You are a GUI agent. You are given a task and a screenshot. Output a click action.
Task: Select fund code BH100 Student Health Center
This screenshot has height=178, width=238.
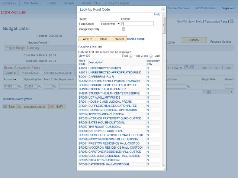coord(83,89)
